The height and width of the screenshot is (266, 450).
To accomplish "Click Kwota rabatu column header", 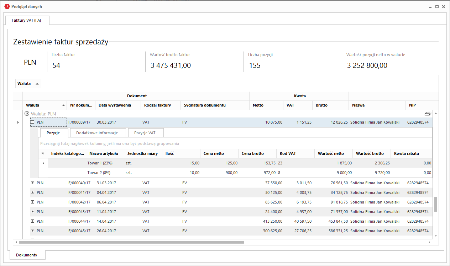I will pyautogui.click(x=411, y=153).
